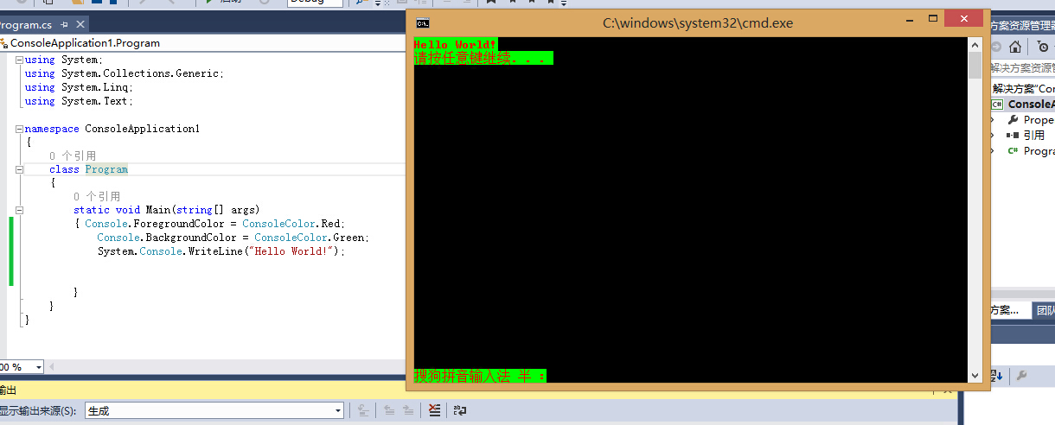Go to next message in Output toolbar
Screen dimensions: 1055x425
(409, 411)
